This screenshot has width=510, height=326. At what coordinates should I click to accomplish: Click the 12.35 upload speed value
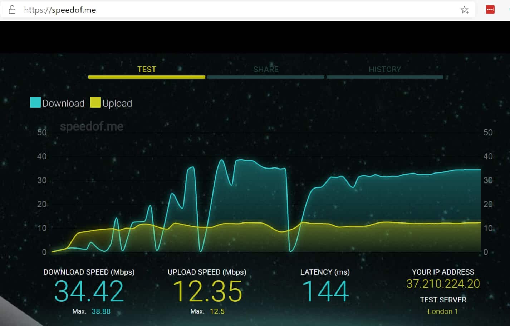coord(207,291)
